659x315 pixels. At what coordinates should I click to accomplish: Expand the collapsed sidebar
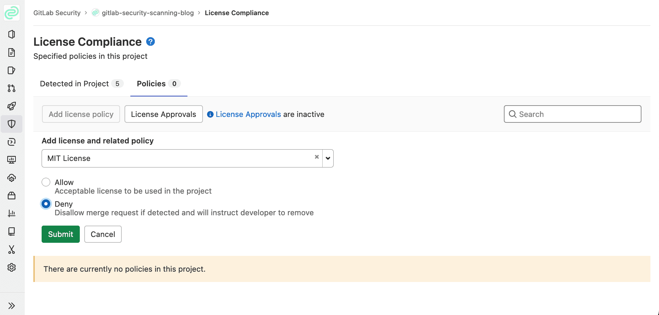click(12, 306)
